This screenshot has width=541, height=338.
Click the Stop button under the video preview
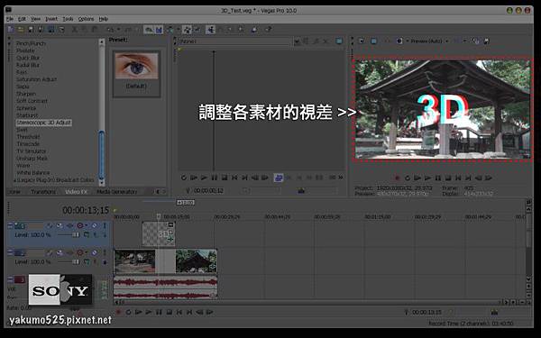(x=448, y=178)
